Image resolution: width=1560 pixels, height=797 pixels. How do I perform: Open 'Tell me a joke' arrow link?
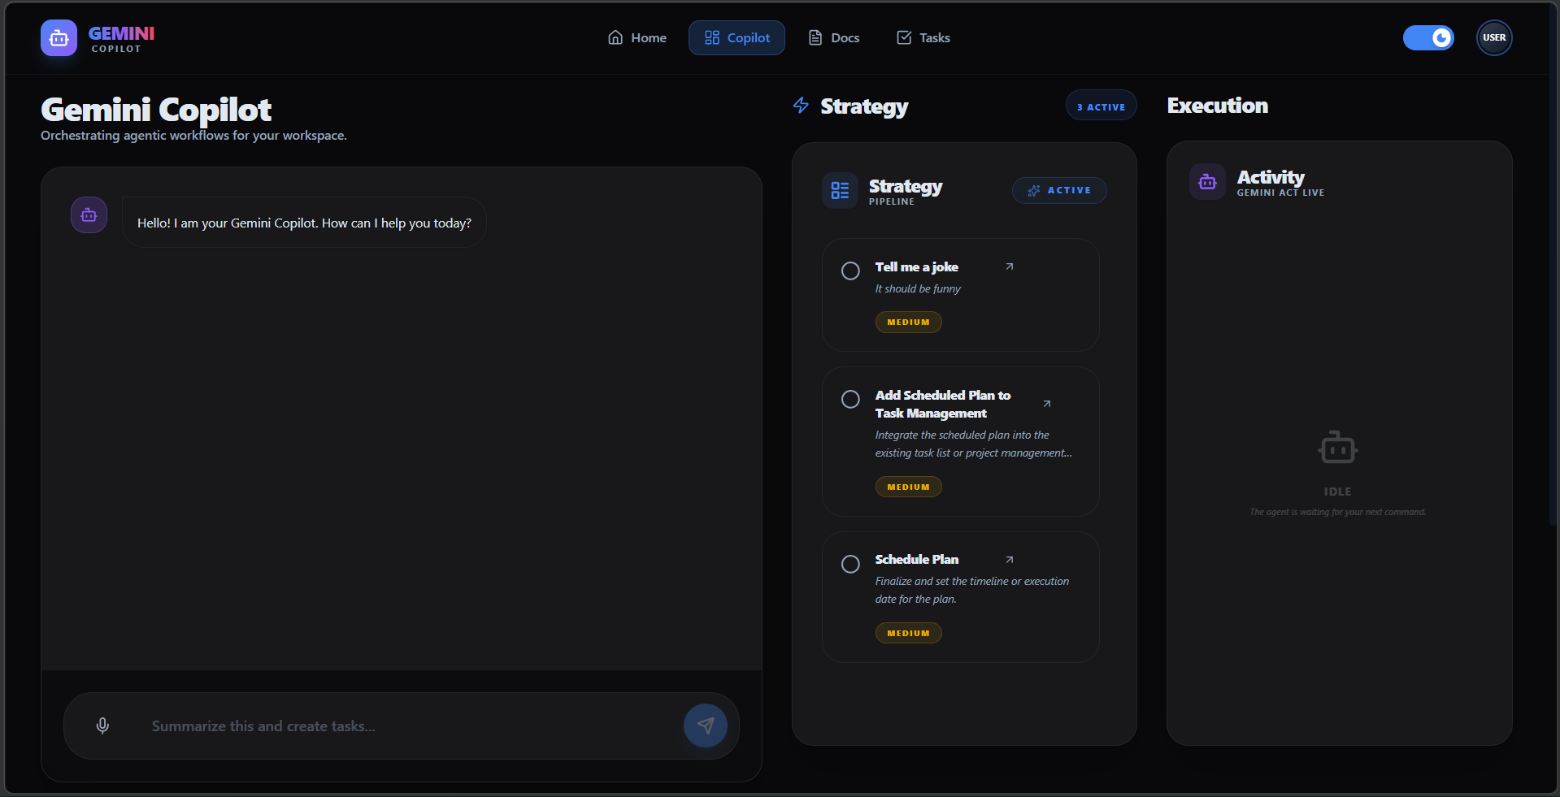[1010, 266]
